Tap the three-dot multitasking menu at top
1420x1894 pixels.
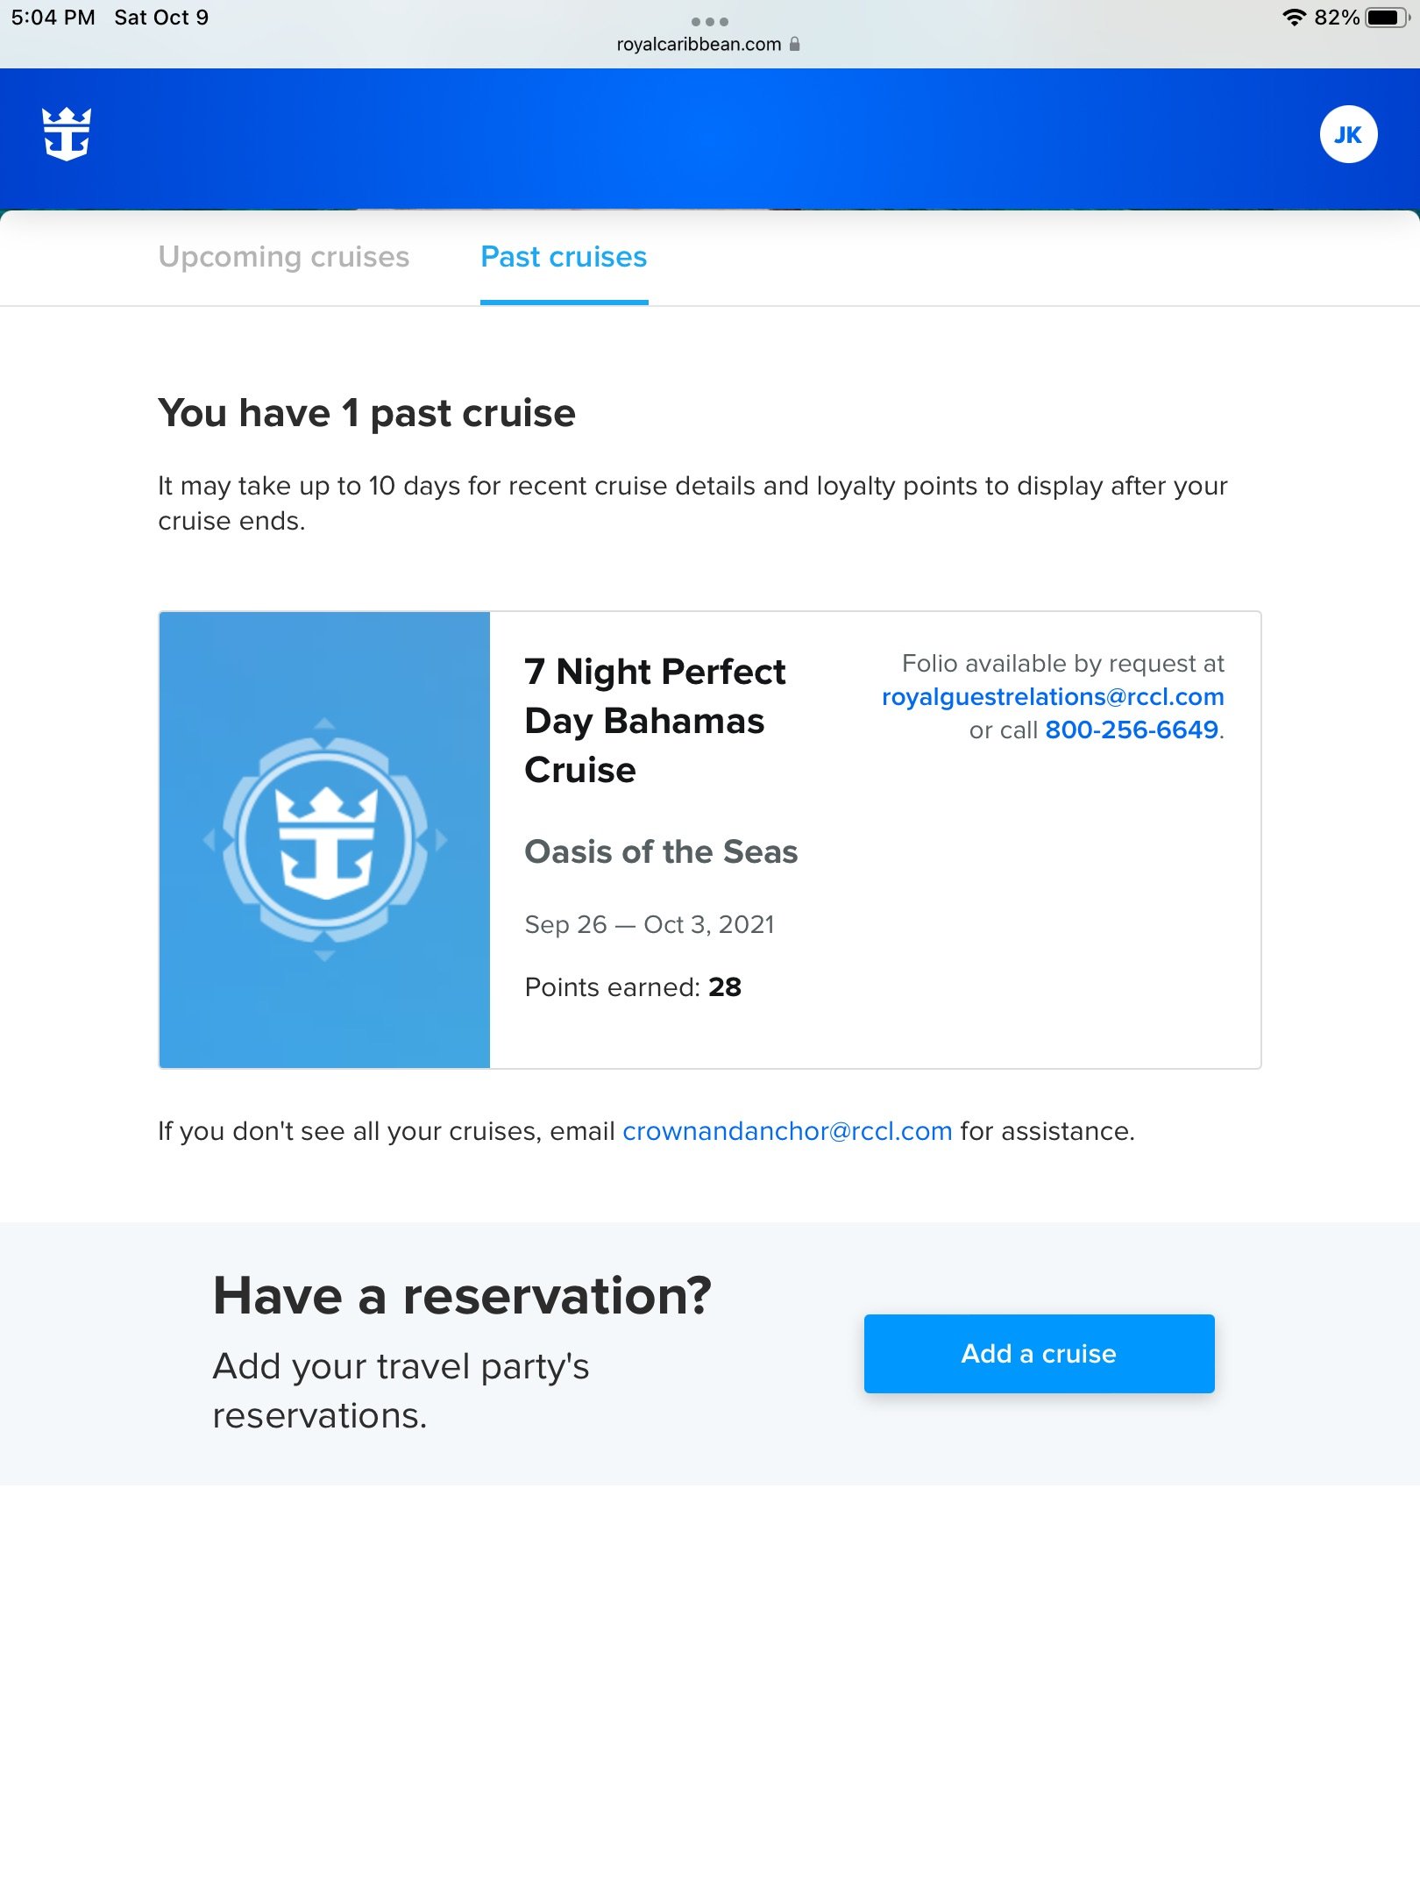point(709,21)
